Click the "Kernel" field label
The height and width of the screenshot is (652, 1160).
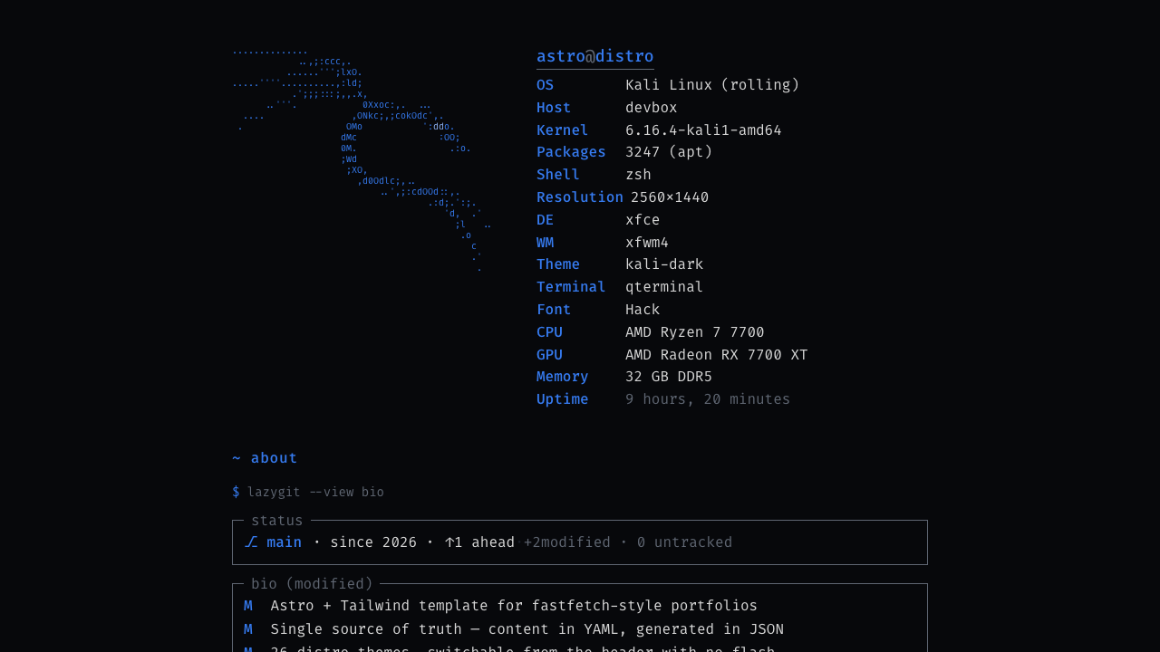(563, 130)
